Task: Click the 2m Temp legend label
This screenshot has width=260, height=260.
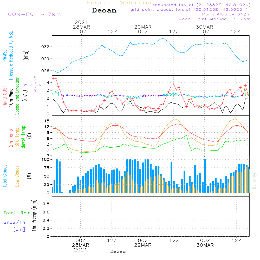Action: pyautogui.click(x=11, y=138)
